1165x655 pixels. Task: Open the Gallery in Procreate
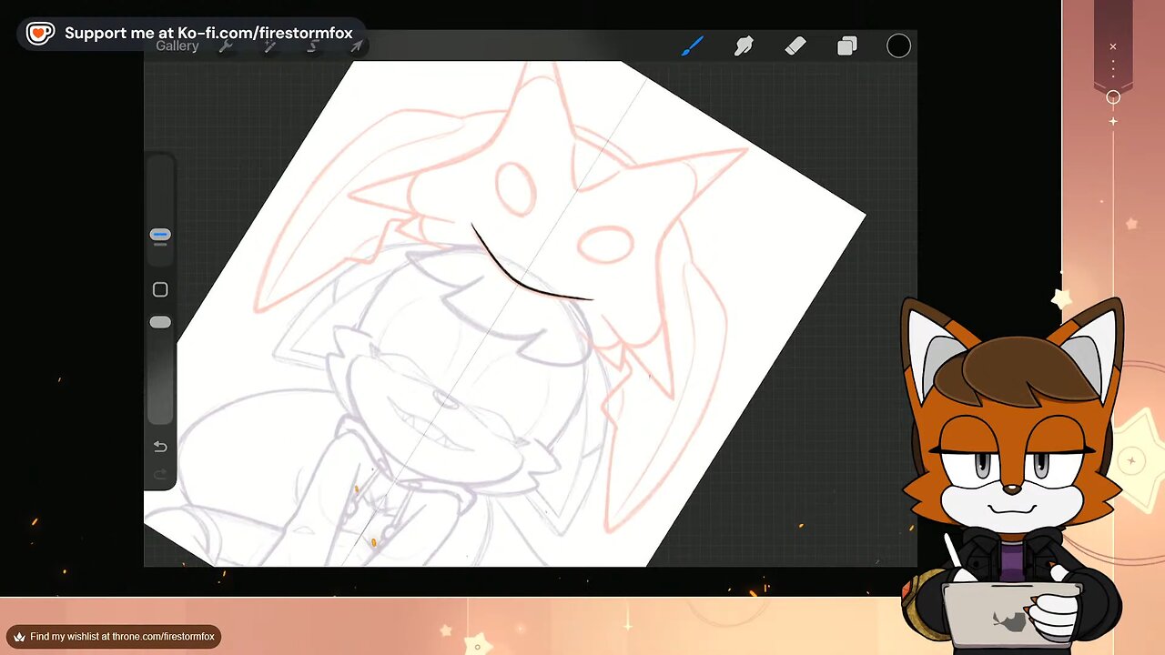click(177, 46)
